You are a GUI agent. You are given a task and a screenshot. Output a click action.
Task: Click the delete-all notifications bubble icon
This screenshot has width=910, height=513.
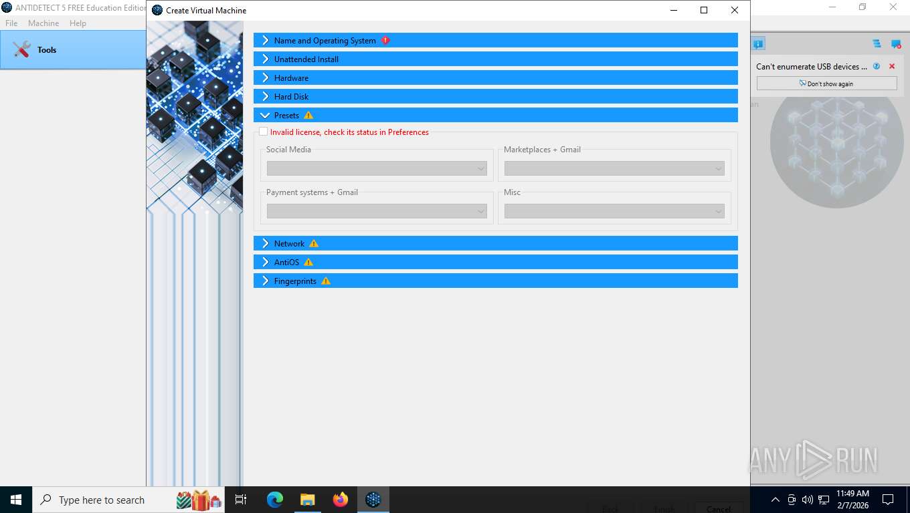pyautogui.click(x=896, y=44)
